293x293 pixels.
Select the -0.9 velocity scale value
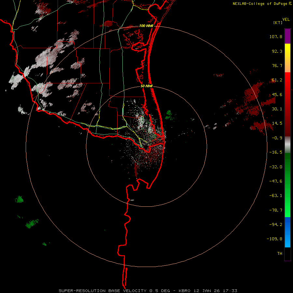(277, 138)
